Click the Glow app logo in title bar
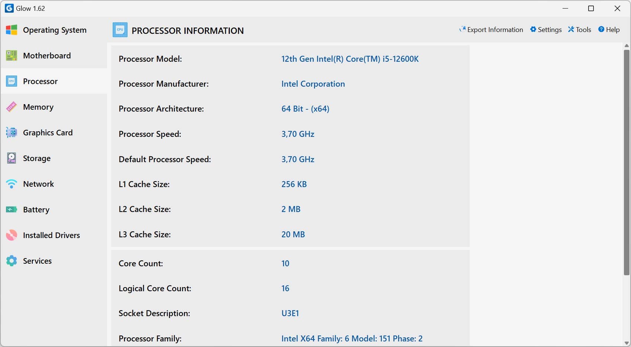 pos(9,8)
